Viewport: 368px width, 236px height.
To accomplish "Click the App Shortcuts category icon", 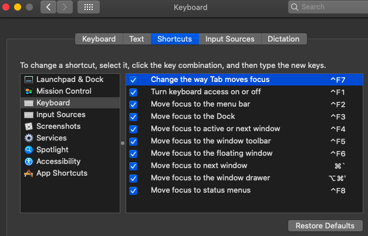I will point(29,173).
